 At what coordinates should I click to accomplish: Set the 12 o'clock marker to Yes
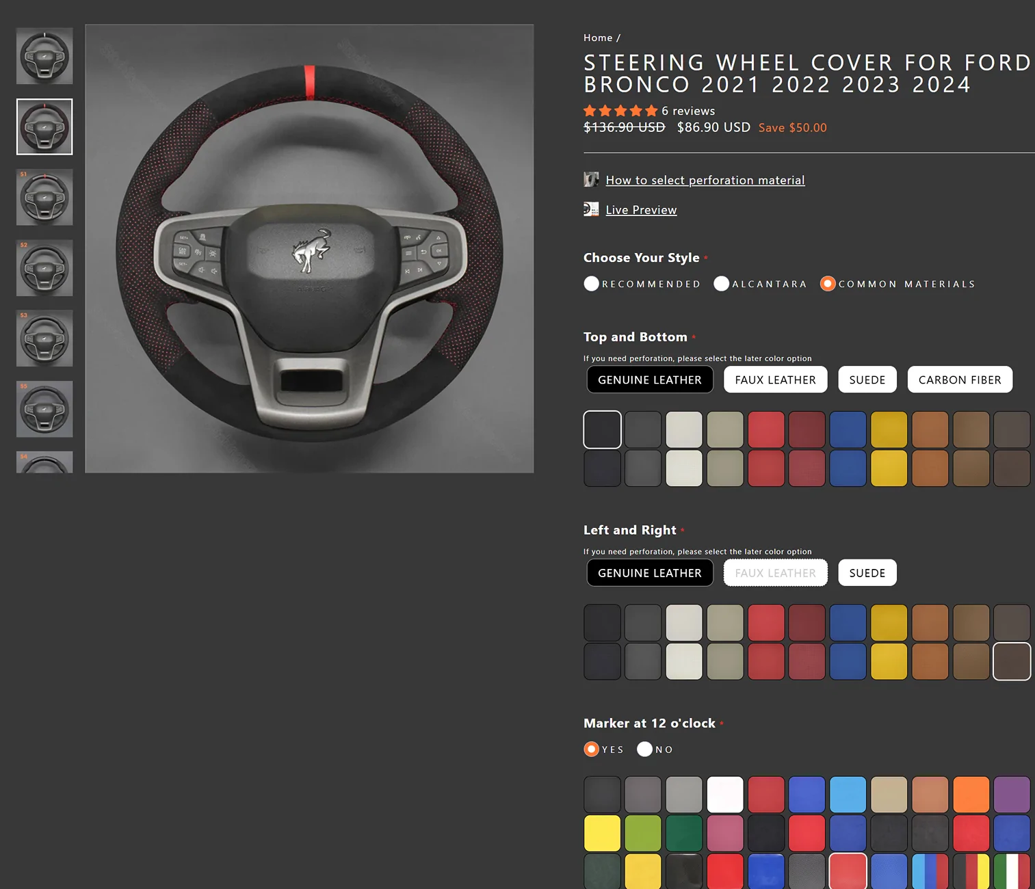(592, 749)
